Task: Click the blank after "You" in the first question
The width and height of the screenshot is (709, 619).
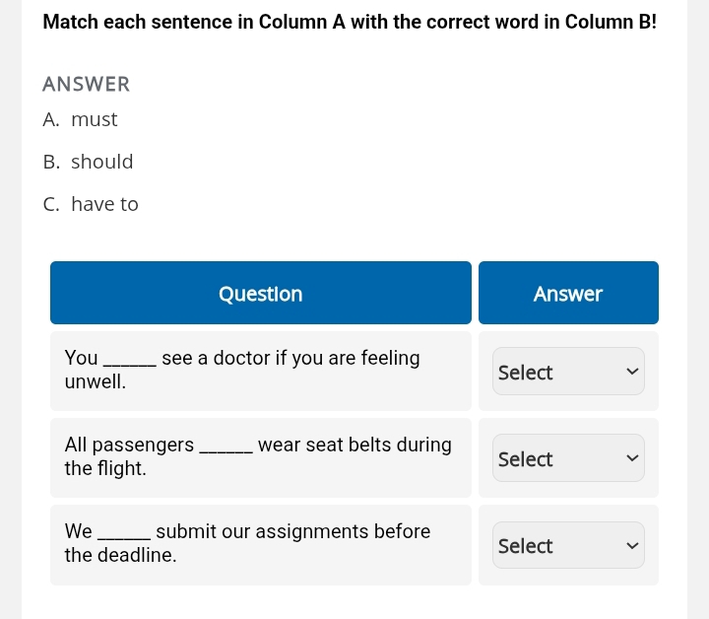Action: (x=129, y=360)
